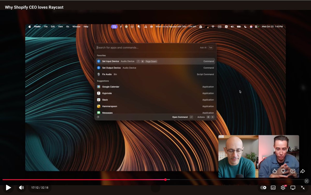Click the Slack app icon
311x195 pixels.
[99, 100]
